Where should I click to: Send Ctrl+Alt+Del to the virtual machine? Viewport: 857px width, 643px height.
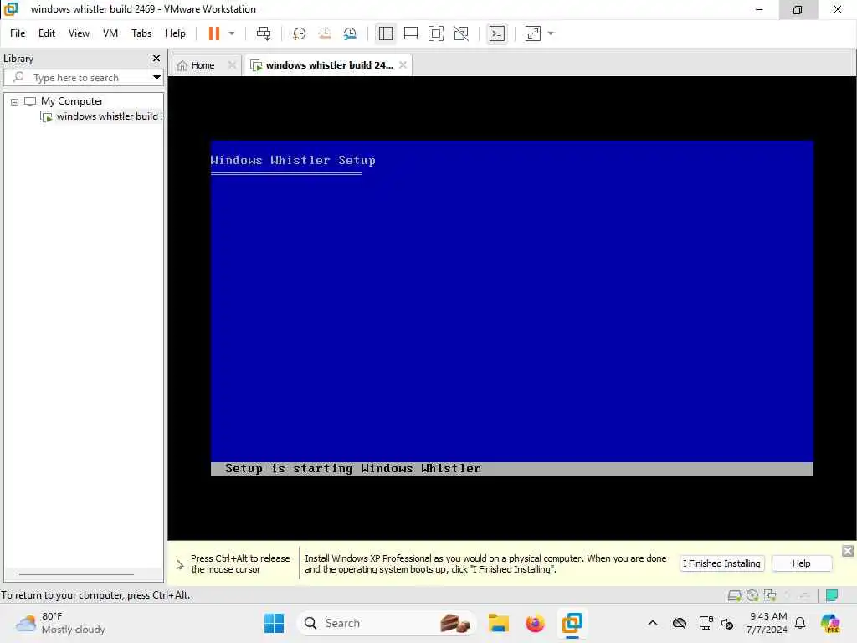[264, 33]
